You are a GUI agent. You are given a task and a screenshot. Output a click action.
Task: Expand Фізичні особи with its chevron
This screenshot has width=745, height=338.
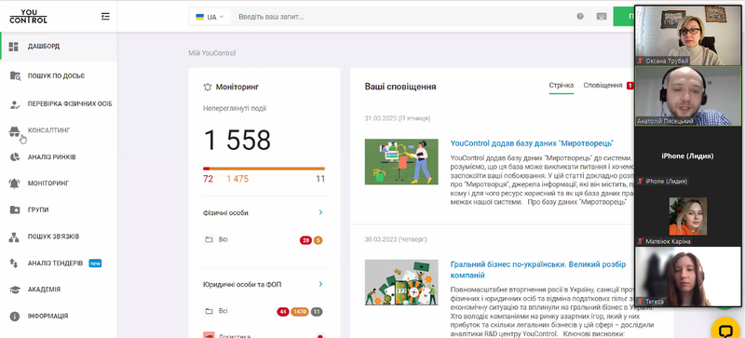[320, 212]
